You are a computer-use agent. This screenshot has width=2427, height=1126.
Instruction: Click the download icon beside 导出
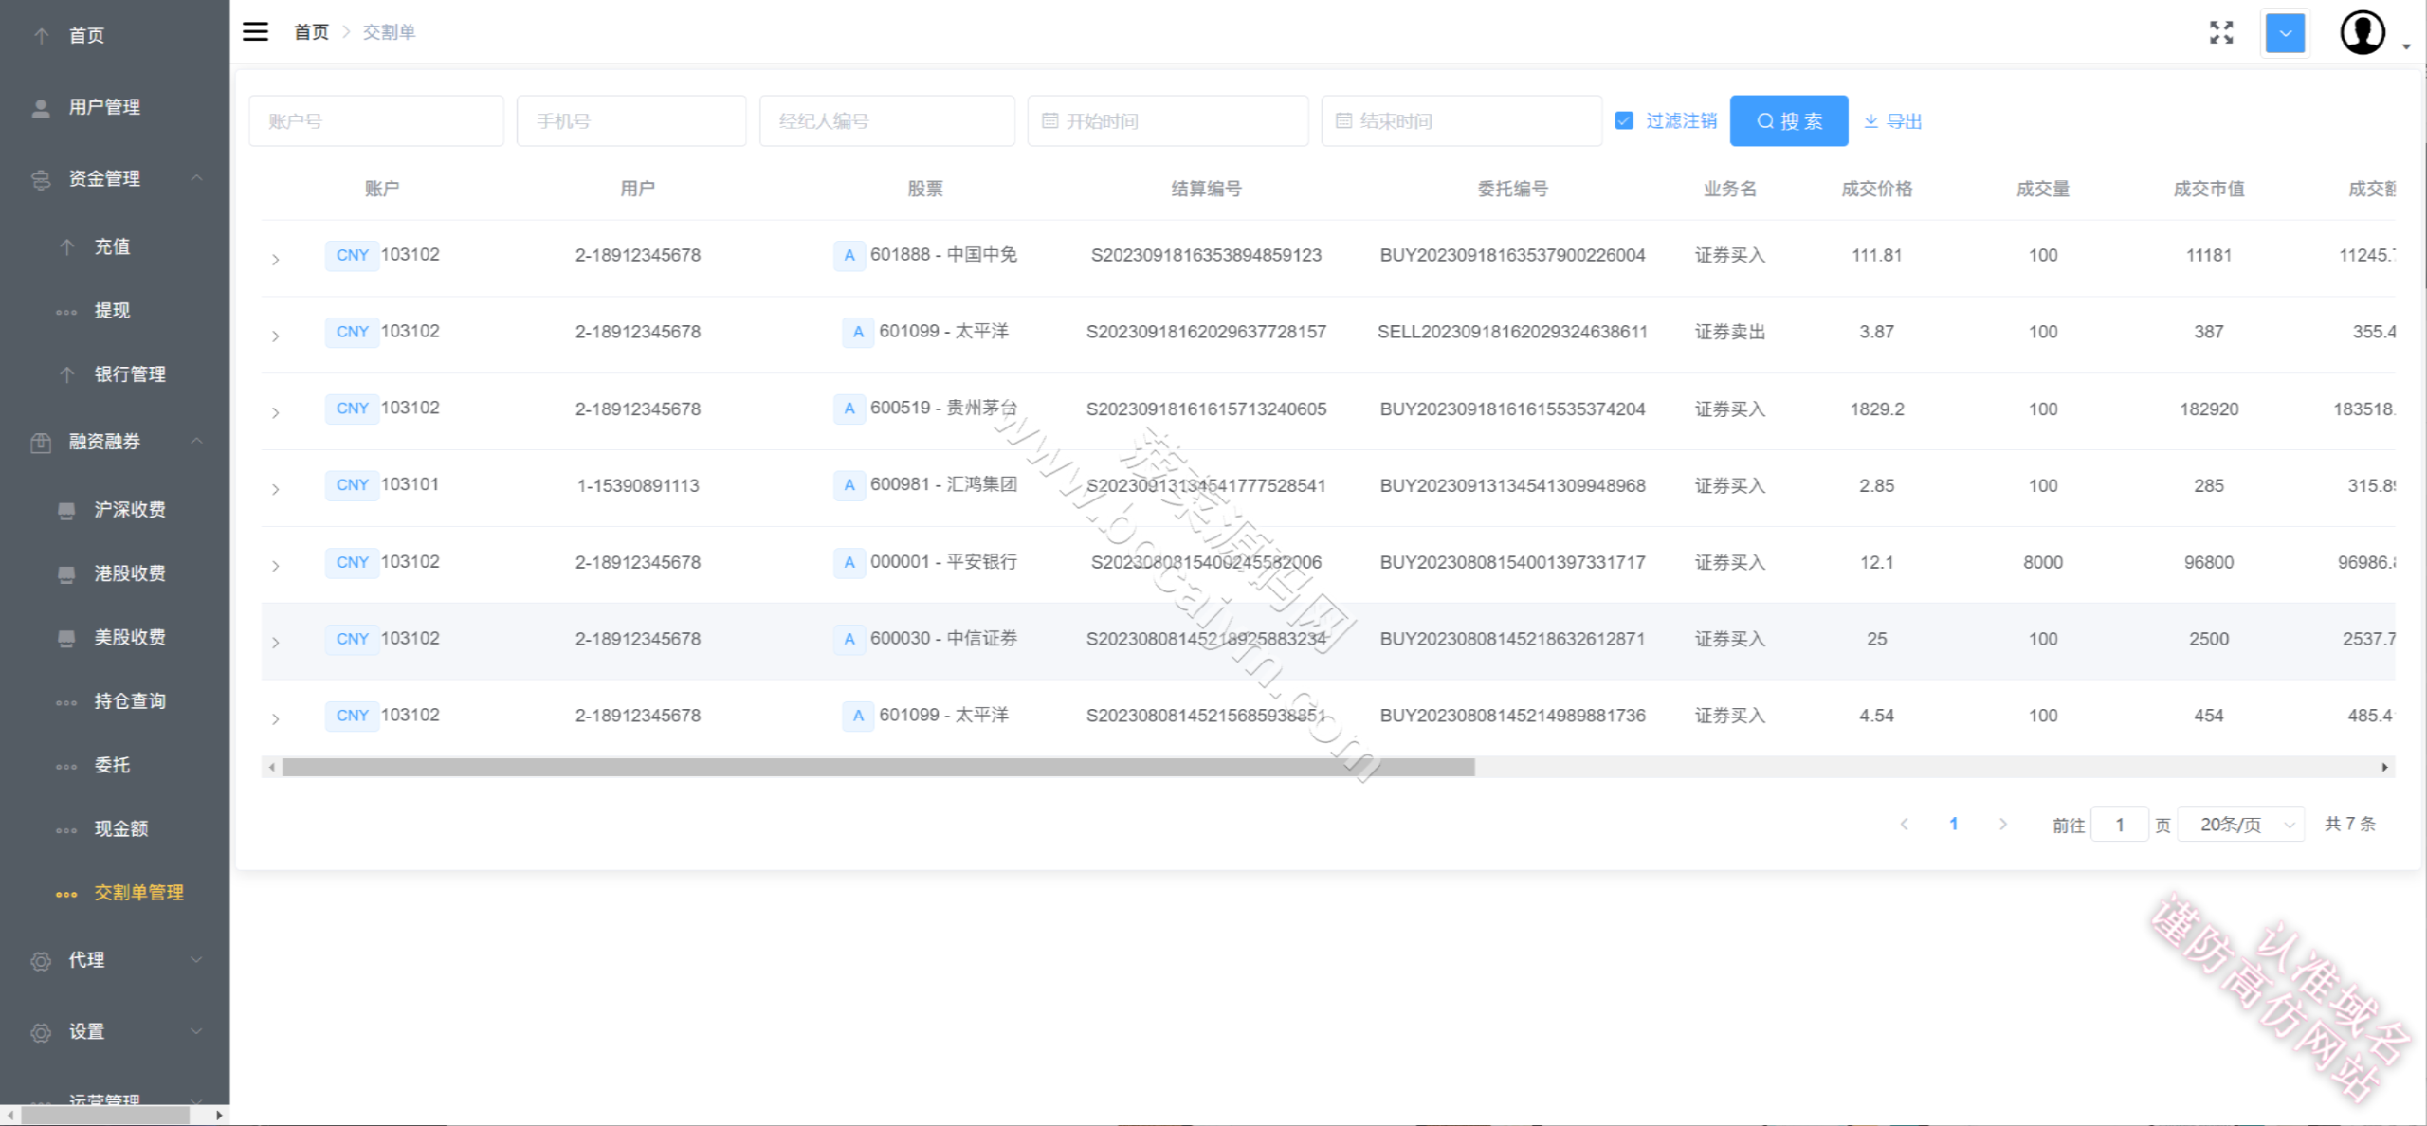point(1870,121)
